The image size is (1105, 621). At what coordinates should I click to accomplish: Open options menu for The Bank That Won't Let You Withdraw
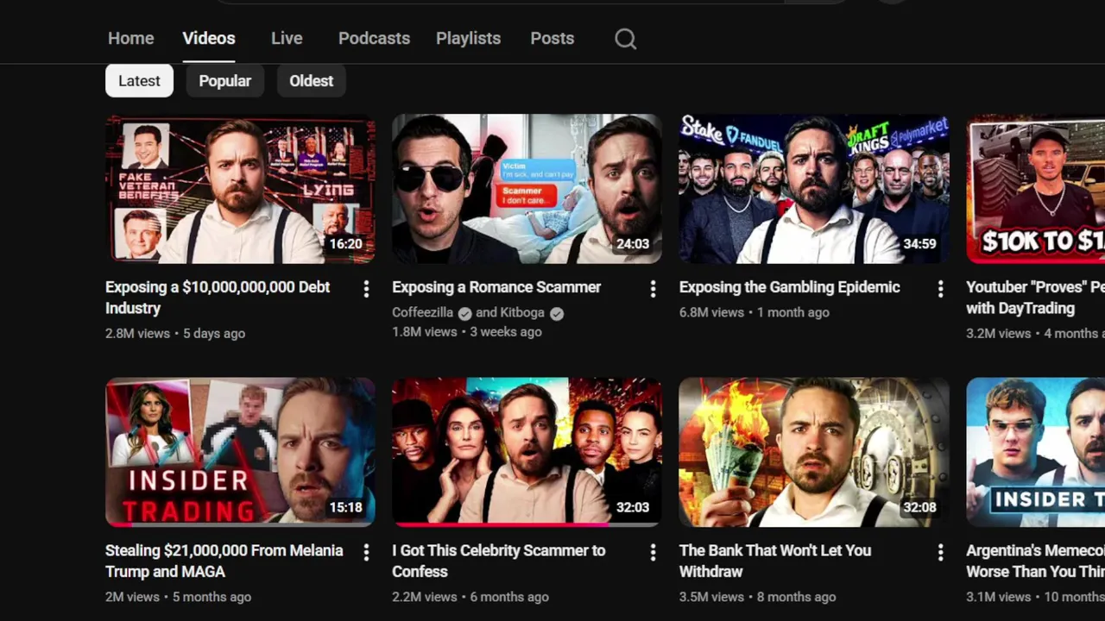pos(940,551)
